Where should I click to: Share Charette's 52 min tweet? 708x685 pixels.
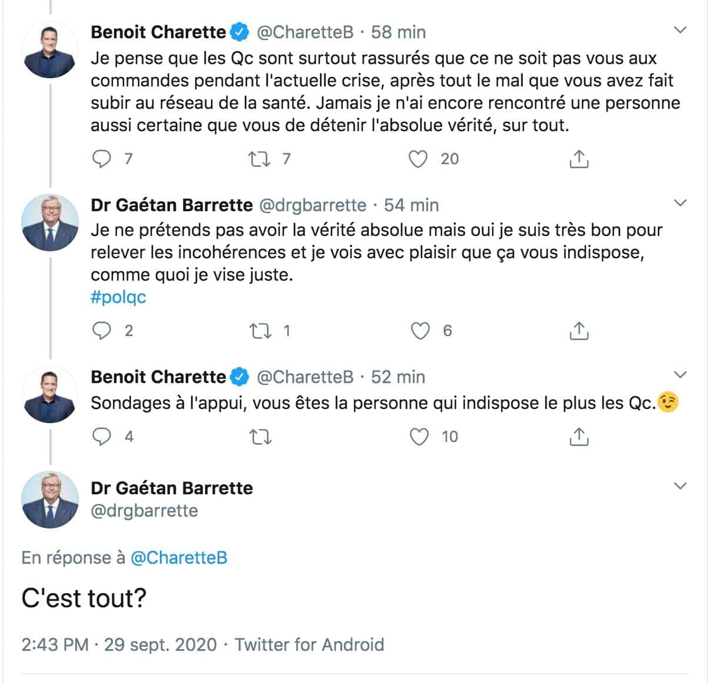[579, 437]
